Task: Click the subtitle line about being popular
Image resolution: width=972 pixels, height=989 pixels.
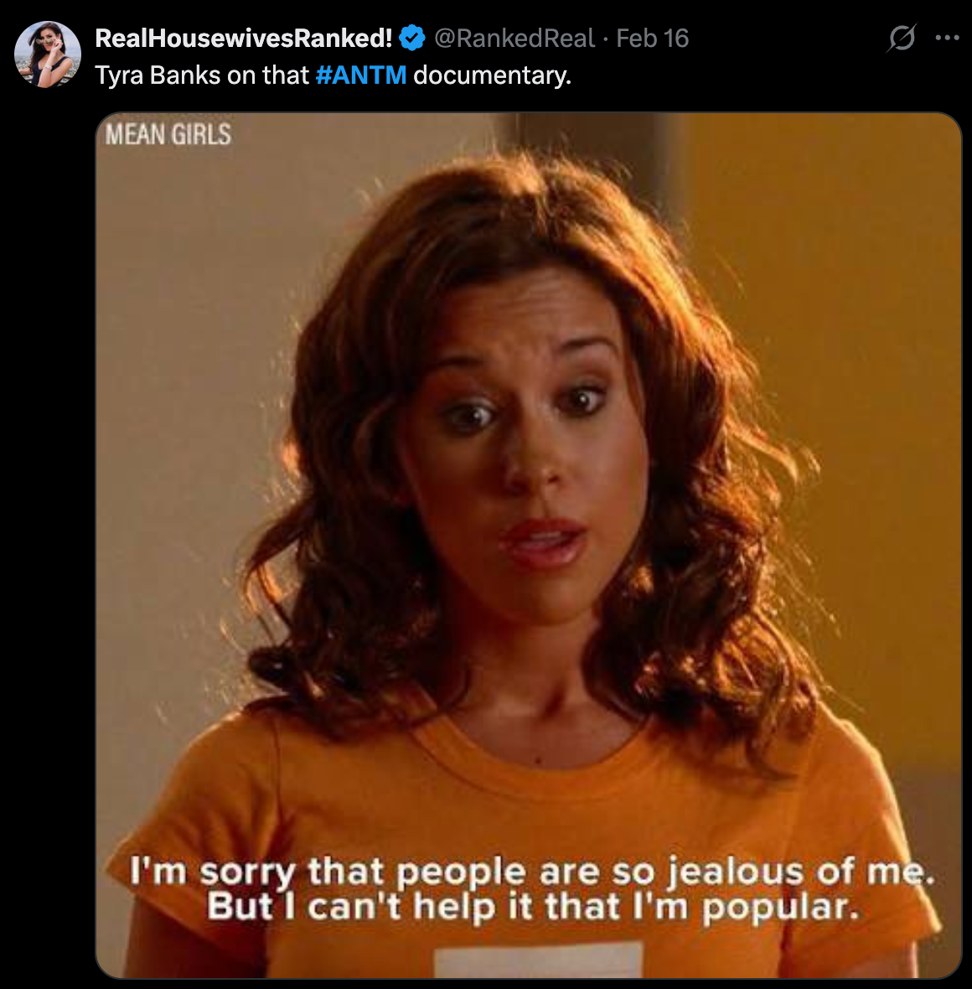Action: pyautogui.click(x=533, y=908)
